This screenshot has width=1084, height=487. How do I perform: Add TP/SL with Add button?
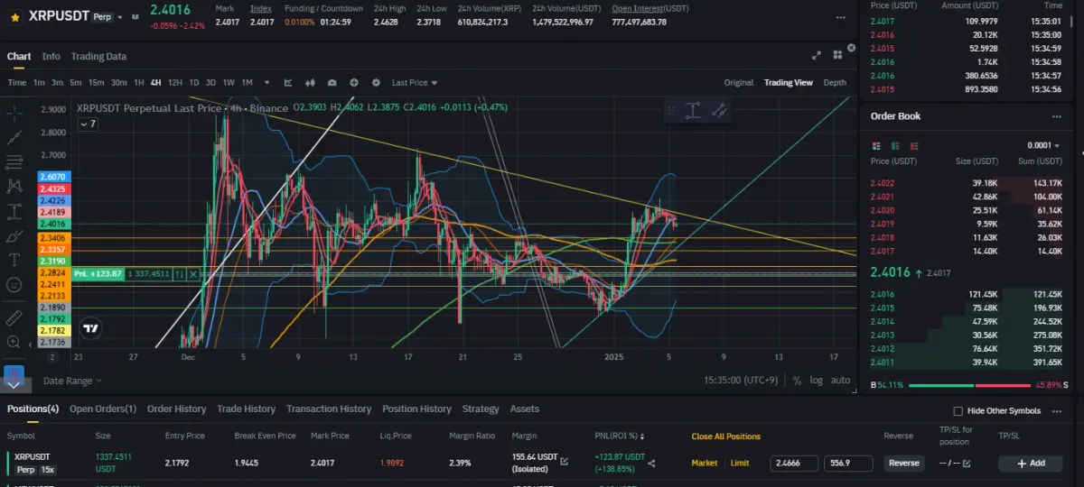pos(1030,463)
